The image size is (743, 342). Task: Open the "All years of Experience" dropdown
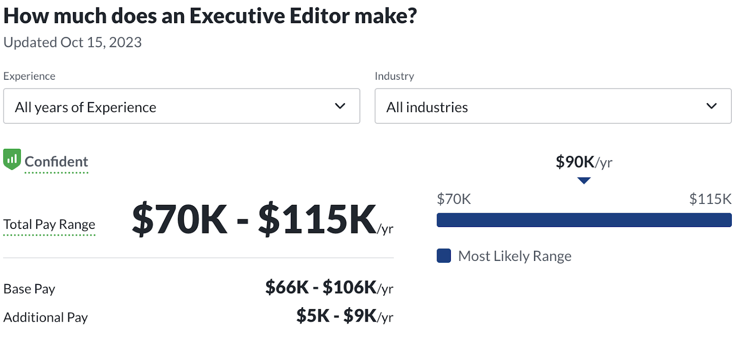(x=181, y=106)
